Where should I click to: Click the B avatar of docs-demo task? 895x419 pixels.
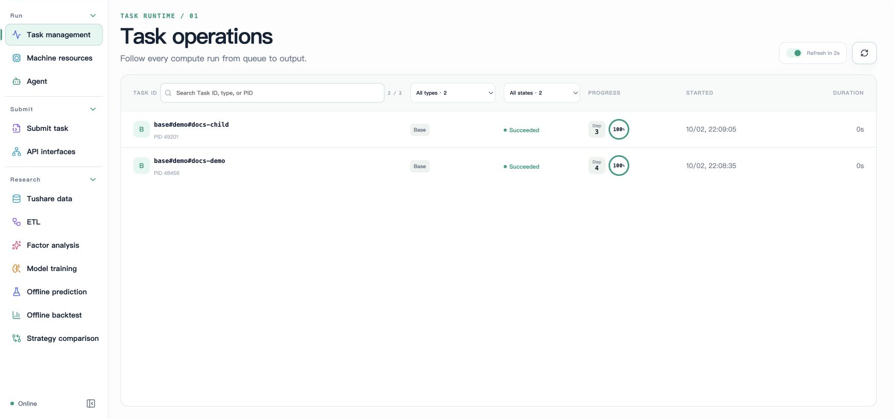click(141, 166)
